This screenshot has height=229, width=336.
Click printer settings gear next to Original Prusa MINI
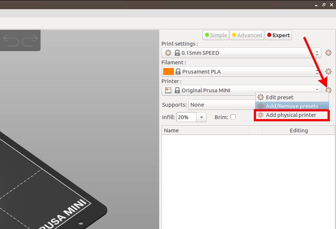pos(328,90)
